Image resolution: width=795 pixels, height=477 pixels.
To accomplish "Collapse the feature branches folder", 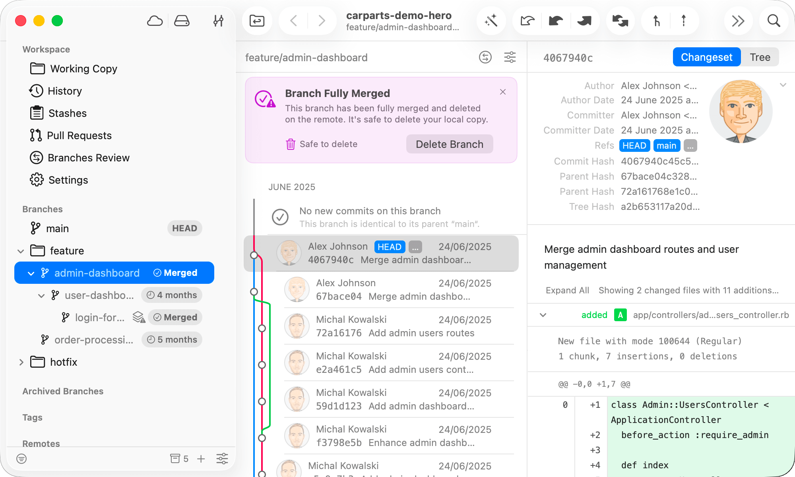I will 21,251.
